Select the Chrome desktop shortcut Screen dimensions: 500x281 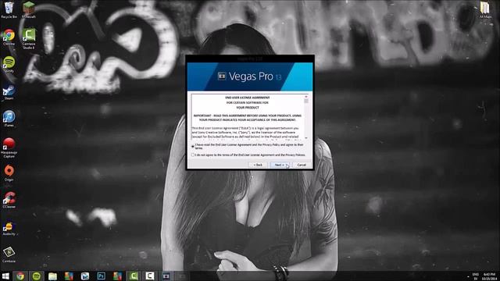9,37
